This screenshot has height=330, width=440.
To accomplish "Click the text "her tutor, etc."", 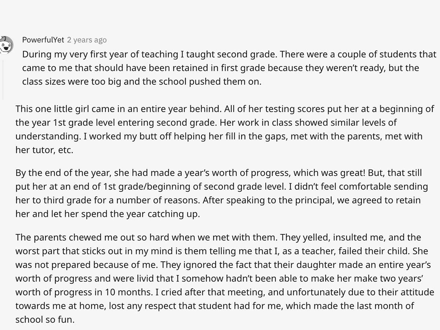I will tap(44, 150).
